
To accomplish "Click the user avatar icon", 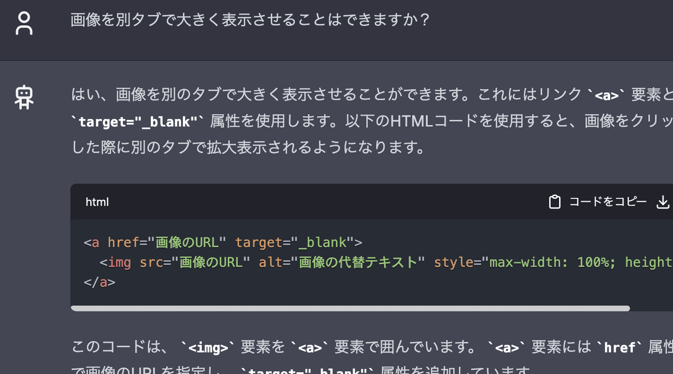I will (24, 23).
